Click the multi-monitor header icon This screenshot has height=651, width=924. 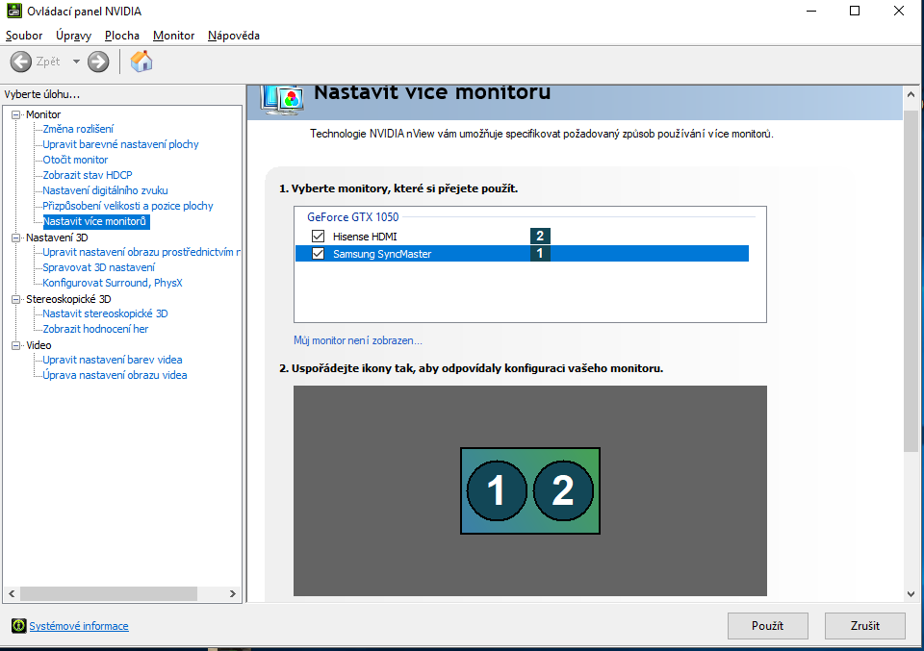click(283, 99)
